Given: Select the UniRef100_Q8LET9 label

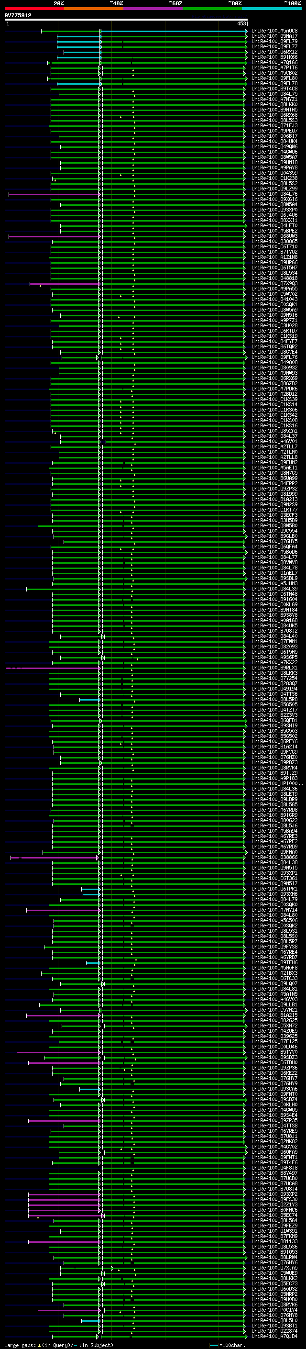Looking at the screenshot, I should (x=274, y=794).
